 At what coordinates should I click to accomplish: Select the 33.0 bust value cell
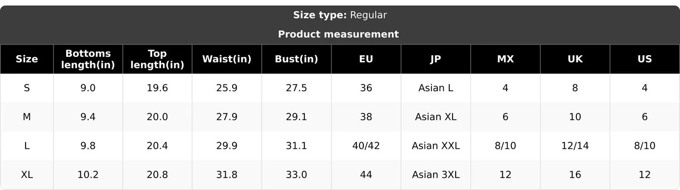[x=297, y=174]
